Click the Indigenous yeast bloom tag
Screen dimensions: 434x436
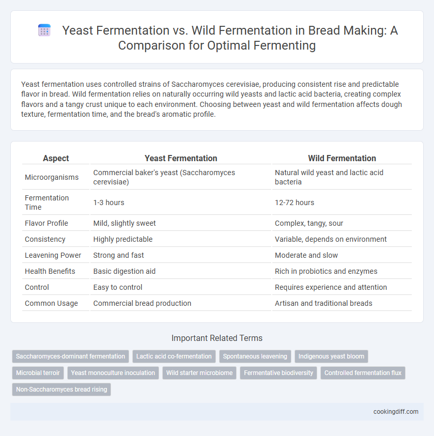point(331,356)
